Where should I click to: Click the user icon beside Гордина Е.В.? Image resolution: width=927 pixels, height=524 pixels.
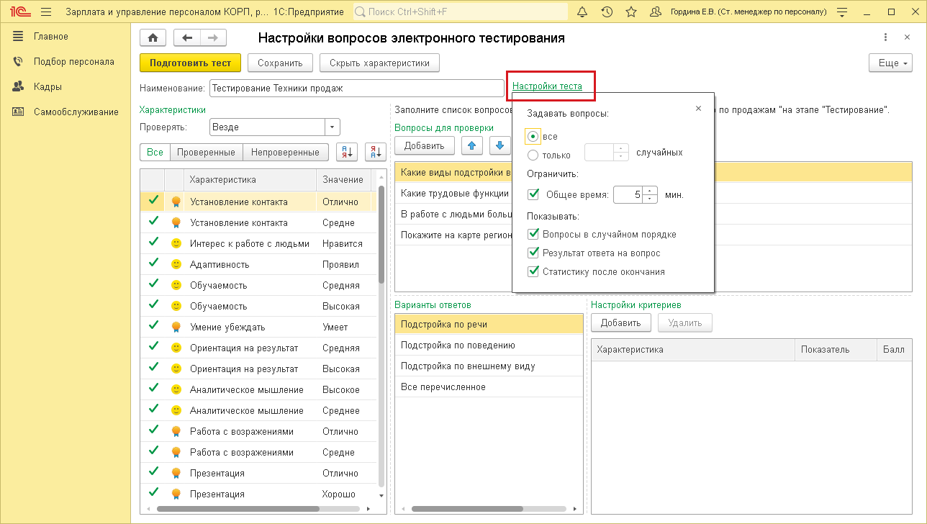point(656,12)
